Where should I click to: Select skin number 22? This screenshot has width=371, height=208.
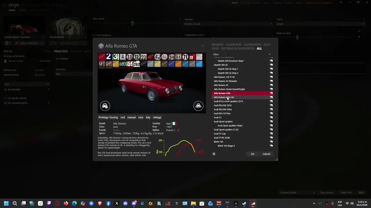143,57
